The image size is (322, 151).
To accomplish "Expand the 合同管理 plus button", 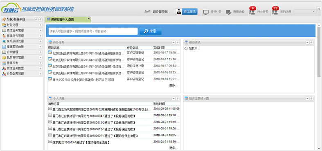I will [41, 52].
